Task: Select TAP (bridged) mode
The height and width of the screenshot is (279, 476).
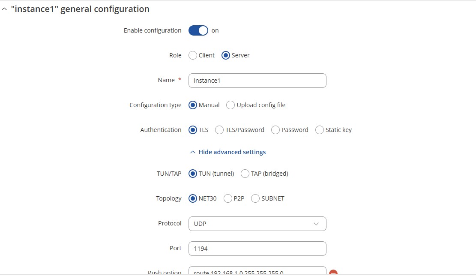Action: 245,174
